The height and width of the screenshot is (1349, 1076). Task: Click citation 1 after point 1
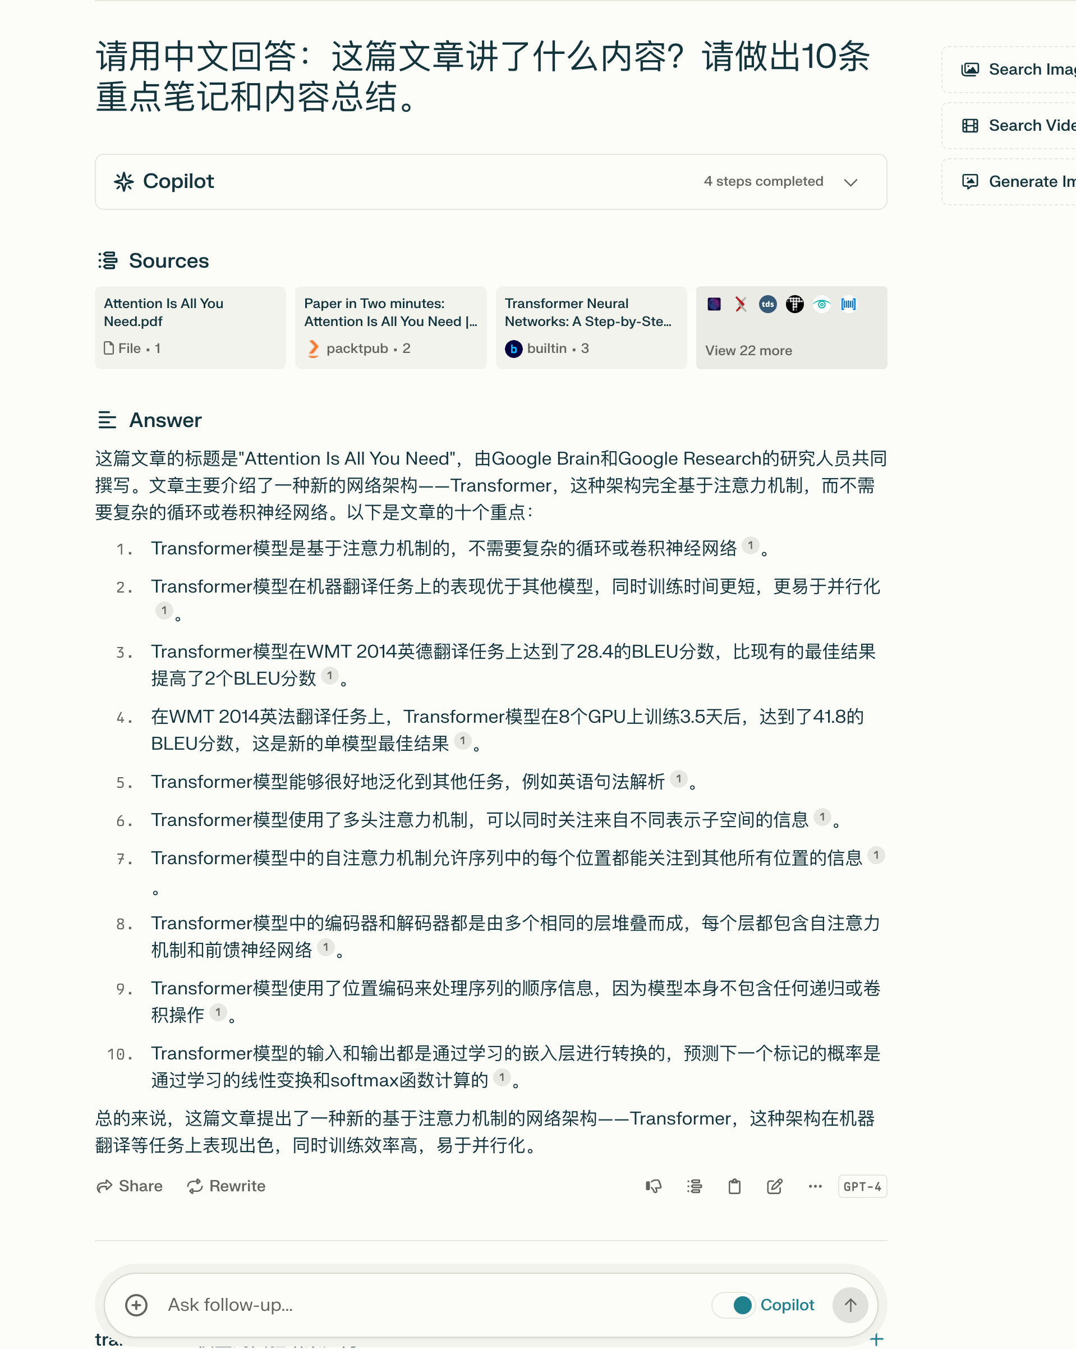(751, 545)
